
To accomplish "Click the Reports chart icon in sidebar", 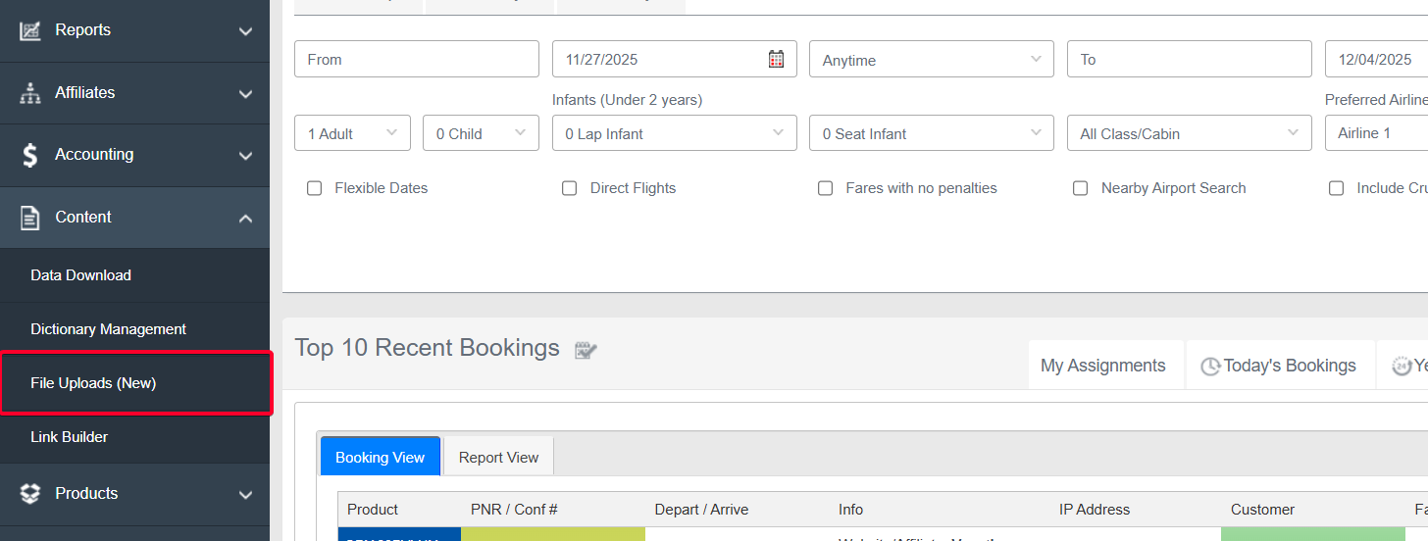I will 30,30.
